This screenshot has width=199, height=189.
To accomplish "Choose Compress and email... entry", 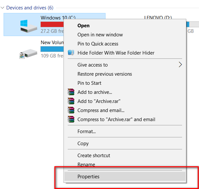I will 125,110.
